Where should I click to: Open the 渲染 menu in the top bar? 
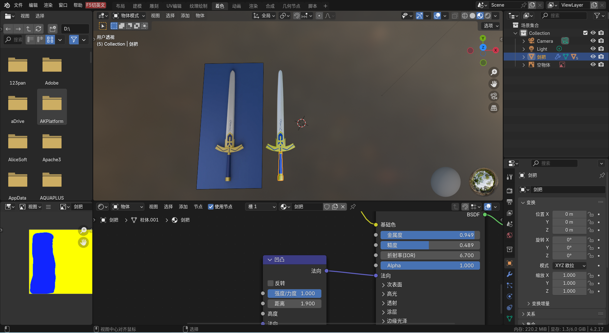tap(48, 5)
